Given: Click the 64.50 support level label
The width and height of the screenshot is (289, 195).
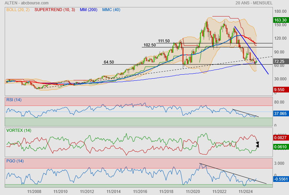Looking at the screenshot, I should [109, 62].
